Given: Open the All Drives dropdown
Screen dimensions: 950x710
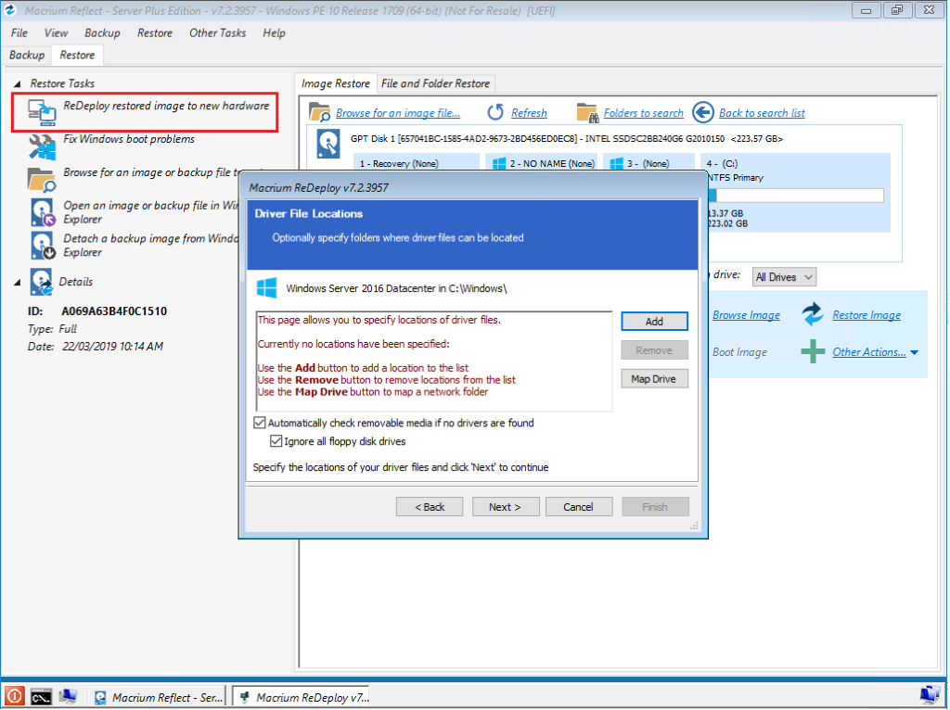Looking at the screenshot, I should [x=784, y=277].
